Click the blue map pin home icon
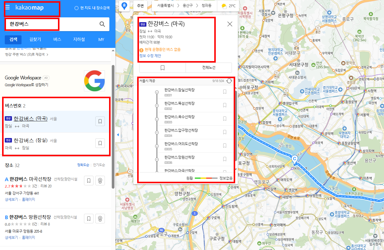The image size is (384, 250). [x=124, y=5]
